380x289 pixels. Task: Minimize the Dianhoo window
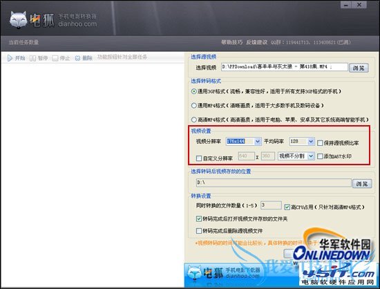347,5
